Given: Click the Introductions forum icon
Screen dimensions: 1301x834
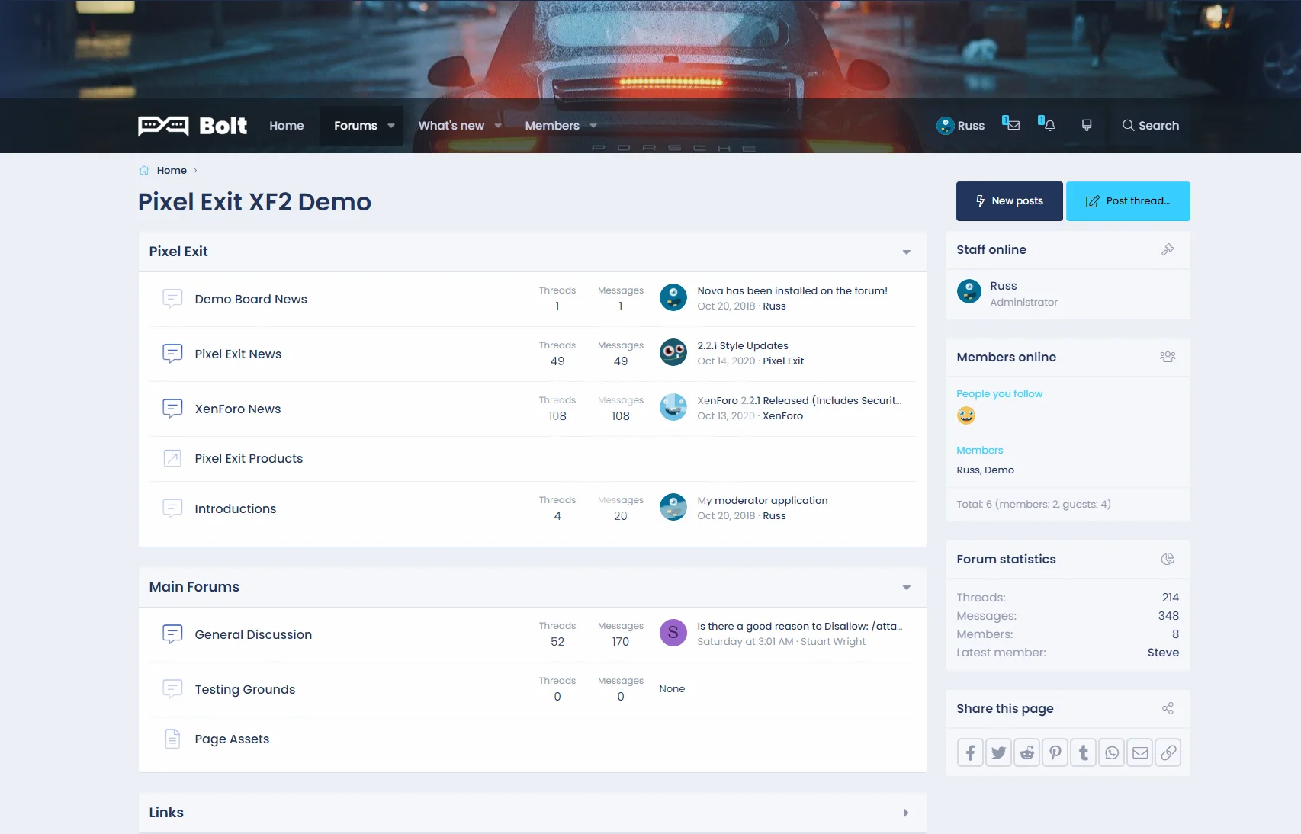Looking at the screenshot, I should (x=172, y=508).
